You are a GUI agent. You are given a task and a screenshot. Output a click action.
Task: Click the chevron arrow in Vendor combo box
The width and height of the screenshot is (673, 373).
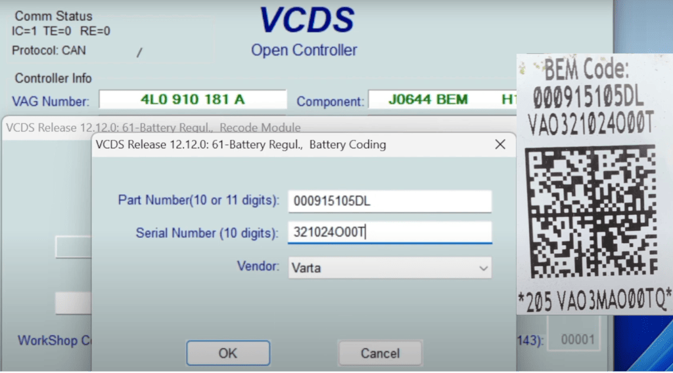[483, 267]
